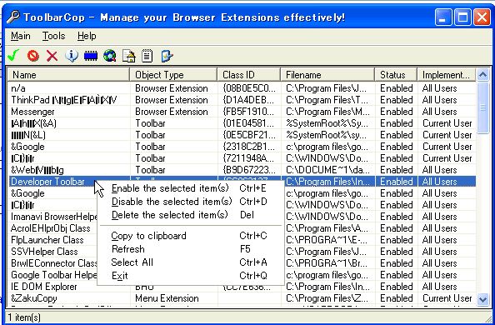Viewport: 495px width, 325px height.
Task: Click the blue info bubble icon
Action: 72,56
